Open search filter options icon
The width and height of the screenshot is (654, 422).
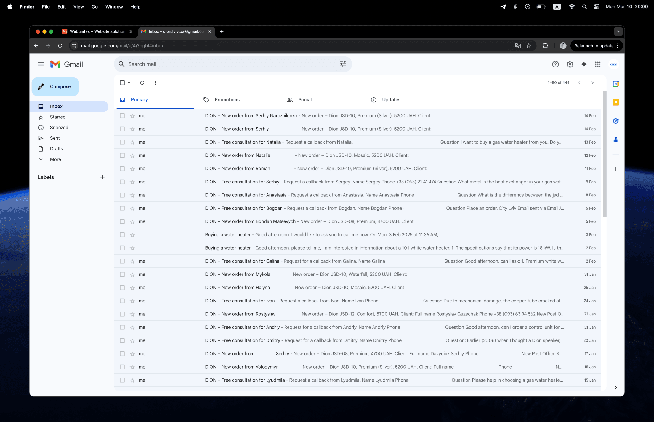pyautogui.click(x=343, y=64)
